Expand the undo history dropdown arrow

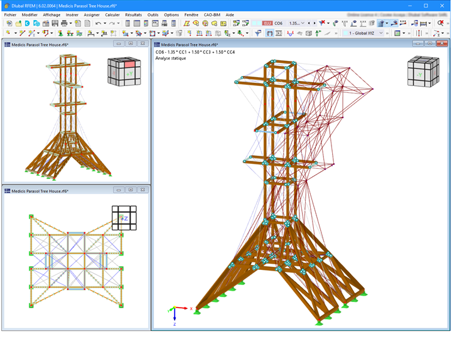point(105,23)
